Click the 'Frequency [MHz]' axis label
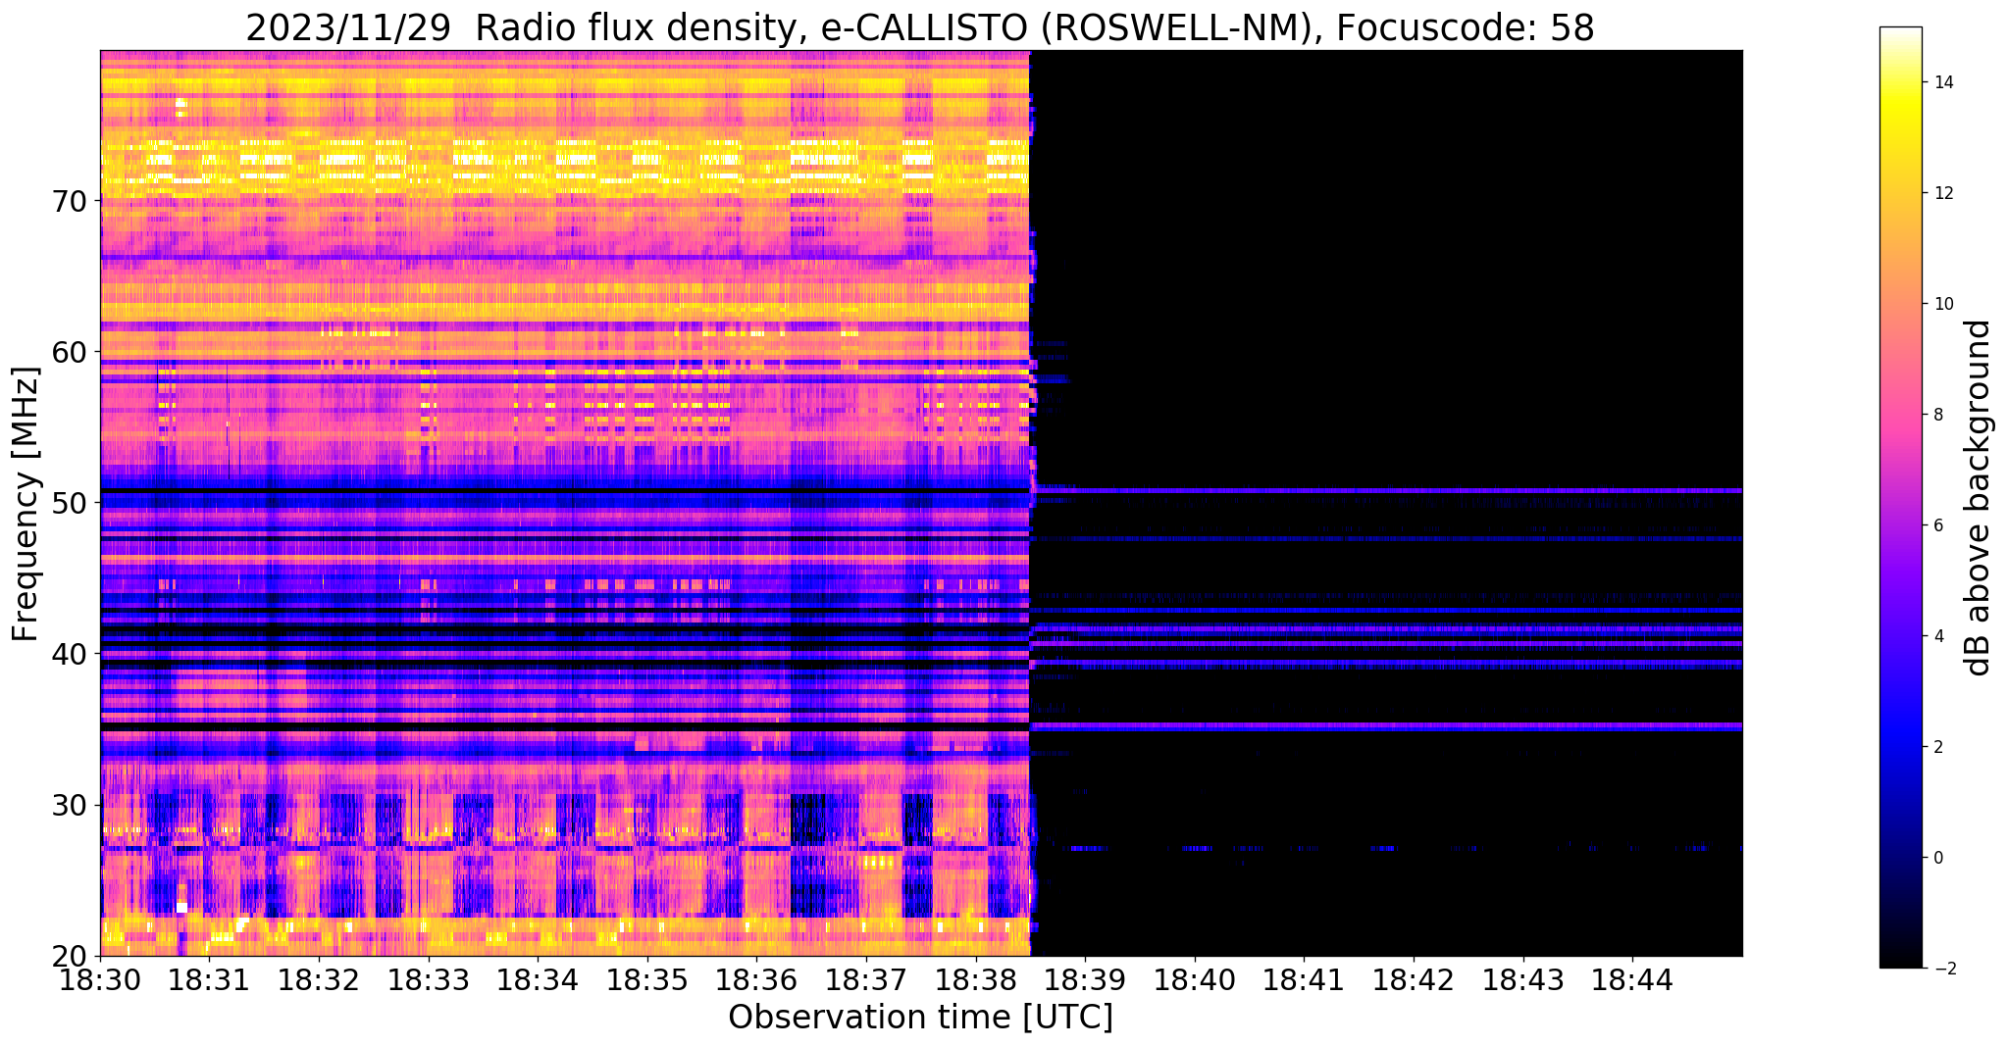2008x1046 pixels. [x=26, y=504]
